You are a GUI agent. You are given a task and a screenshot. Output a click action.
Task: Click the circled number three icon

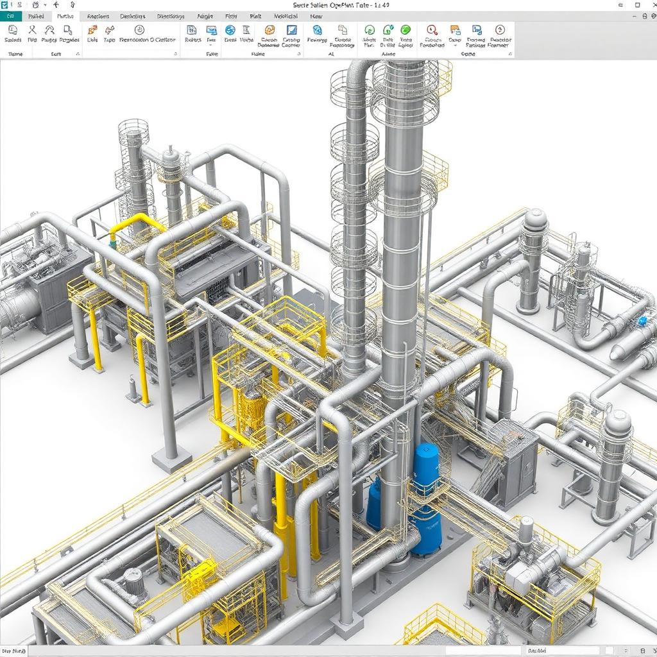click(499, 30)
